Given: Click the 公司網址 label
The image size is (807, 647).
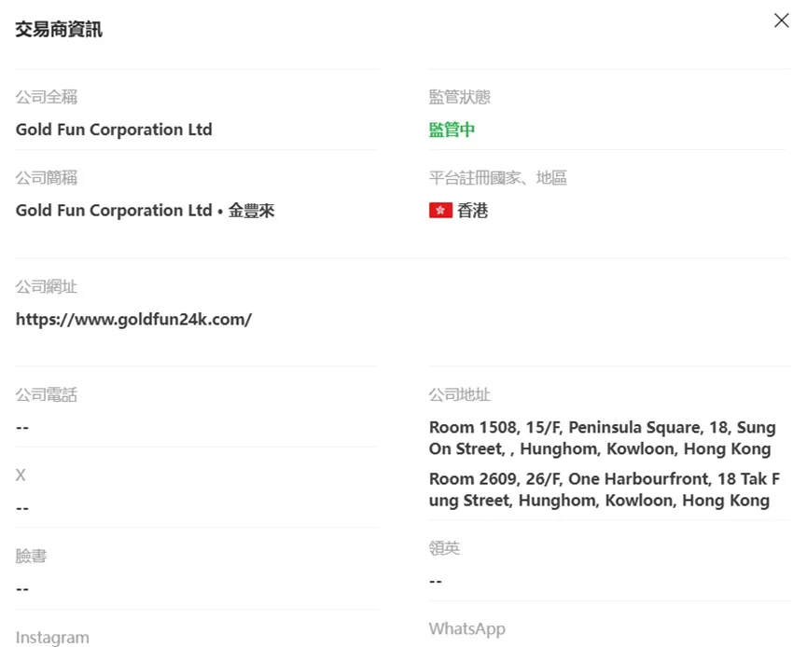Looking at the screenshot, I should [x=47, y=286].
